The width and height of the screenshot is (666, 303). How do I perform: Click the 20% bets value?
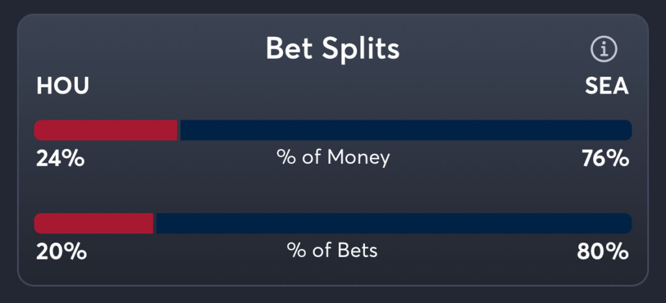61,251
